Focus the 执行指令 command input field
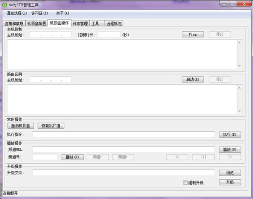 click(x=124, y=135)
